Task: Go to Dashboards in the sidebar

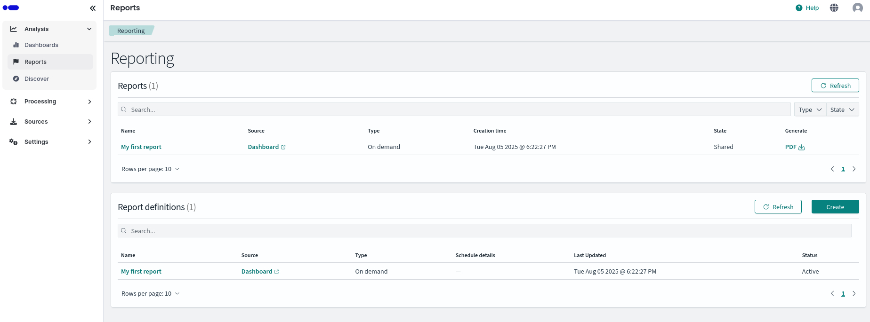Action: [41, 45]
